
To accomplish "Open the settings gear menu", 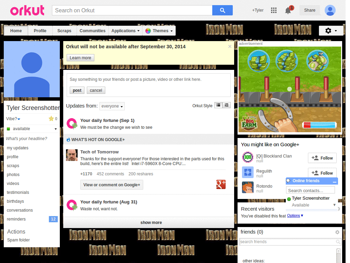I will point(331,30).
